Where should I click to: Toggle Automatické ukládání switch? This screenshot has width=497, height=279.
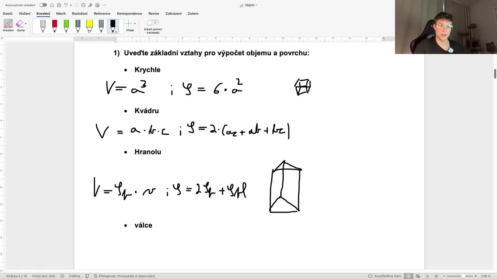point(43,5)
